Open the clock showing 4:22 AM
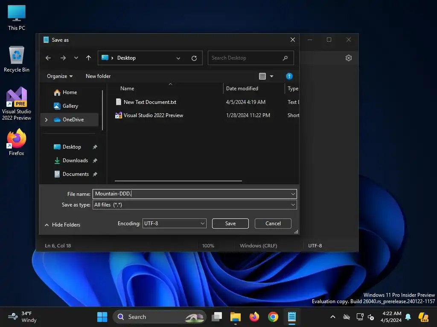 click(x=391, y=317)
